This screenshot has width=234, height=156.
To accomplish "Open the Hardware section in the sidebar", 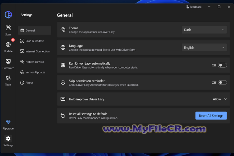I will (x=8, y=64).
